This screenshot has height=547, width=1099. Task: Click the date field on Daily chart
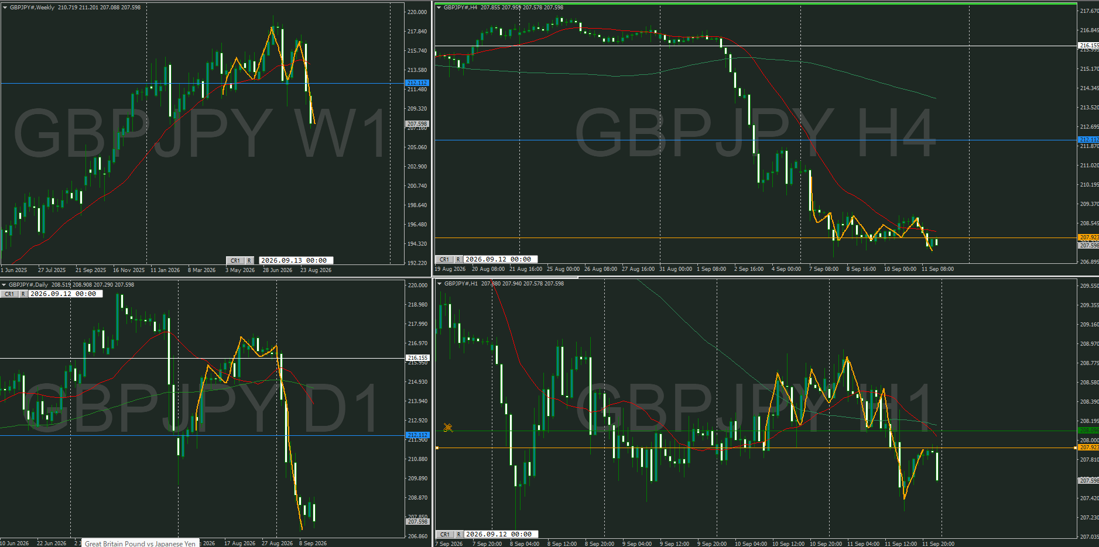click(x=65, y=294)
